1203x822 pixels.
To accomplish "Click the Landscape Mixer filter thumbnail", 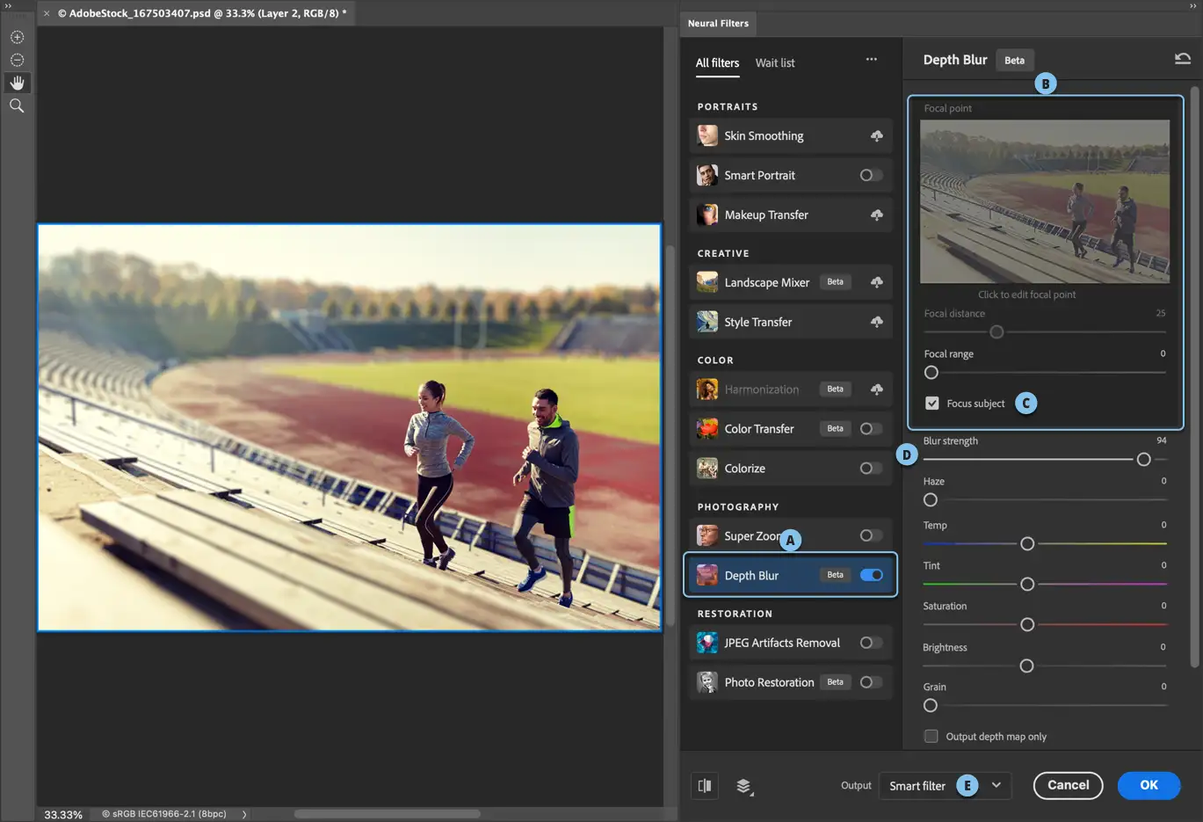I will (x=707, y=282).
